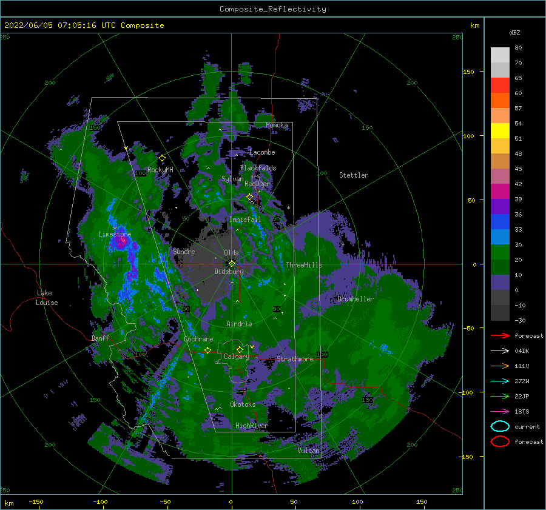Click the Limestone label on the map
Viewport: 546px width, 510px height.
(115, 234)
